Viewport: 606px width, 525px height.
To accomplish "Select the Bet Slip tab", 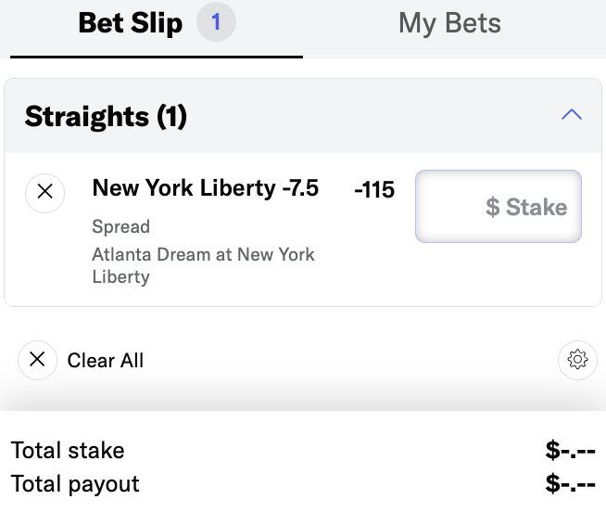I will tap(130, 24).
